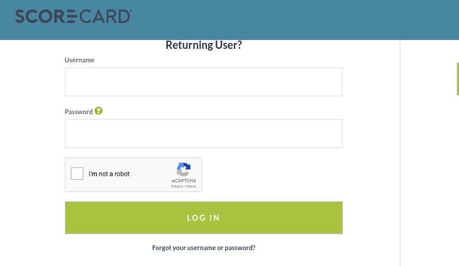Viewport: 459px width, 266px height.
Task: Click the Password field label
Action: point(79,112)
